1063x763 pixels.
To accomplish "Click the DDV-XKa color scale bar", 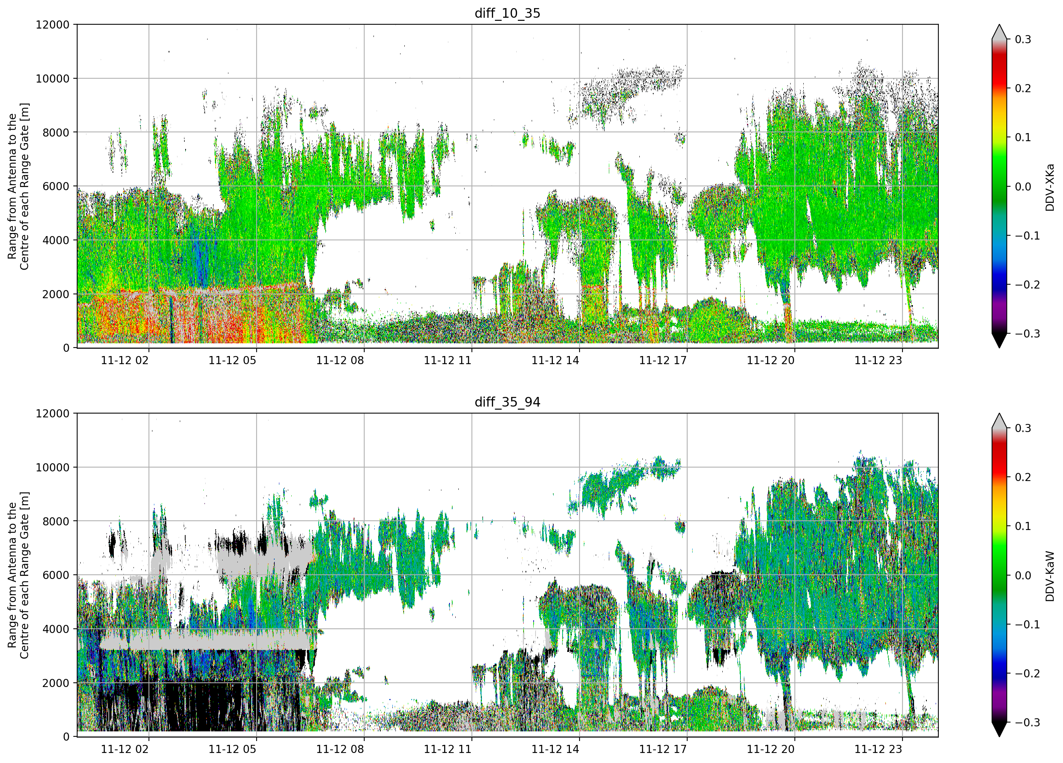I will (x=999, y=186).
